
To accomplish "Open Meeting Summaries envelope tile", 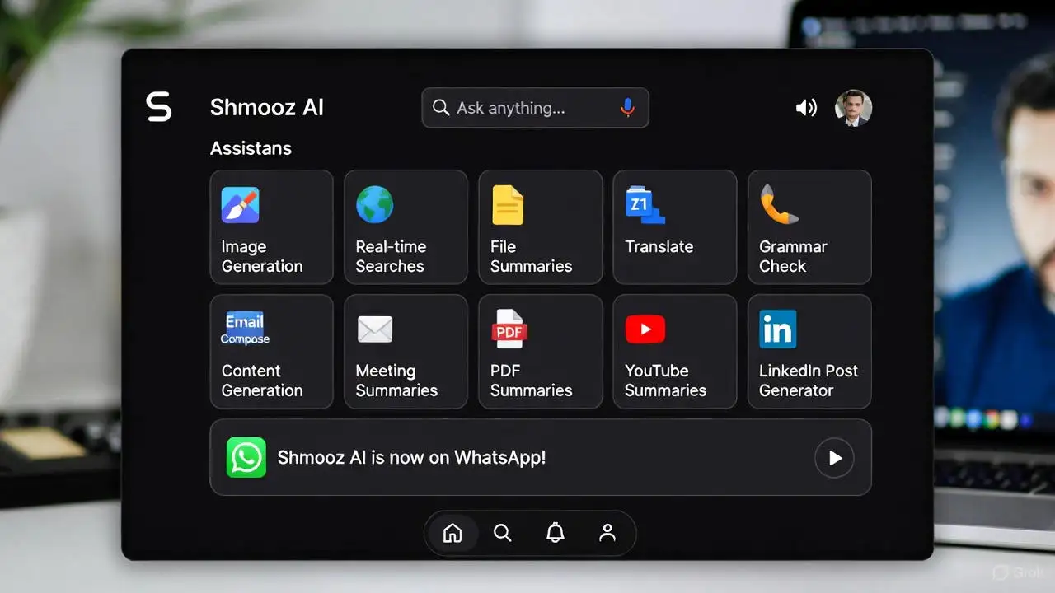I will (406, 352).
